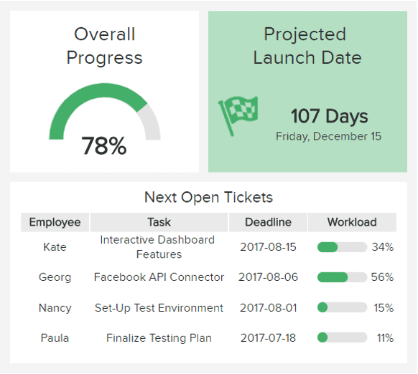Open the Projected Launch Date tile heading
The image size is (418, 374).
[307, 46]
